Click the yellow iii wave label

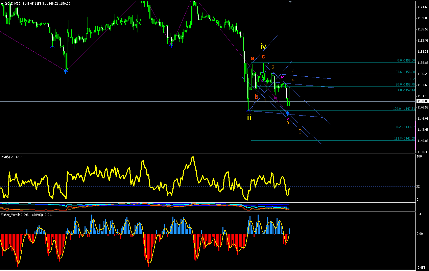tap(248, 118)
